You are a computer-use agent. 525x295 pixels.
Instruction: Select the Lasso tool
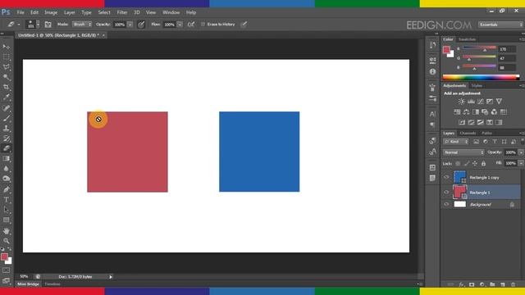[x=7, y=67]
